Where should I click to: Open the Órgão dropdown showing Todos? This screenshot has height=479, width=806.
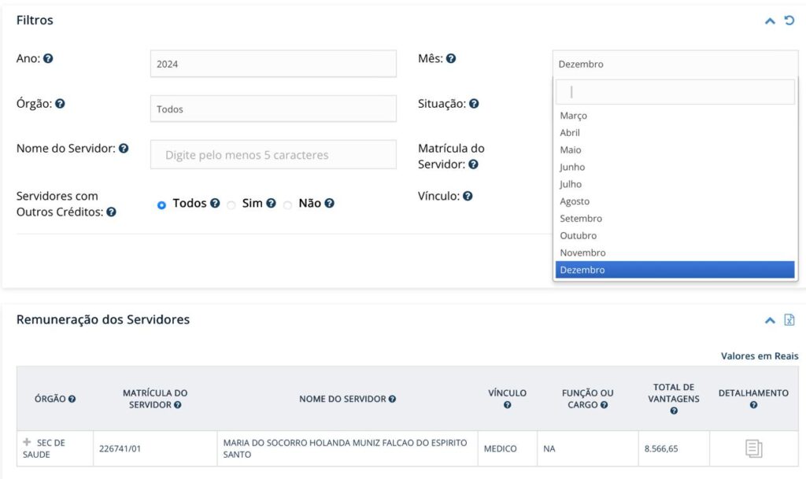(x=273, y=109)
